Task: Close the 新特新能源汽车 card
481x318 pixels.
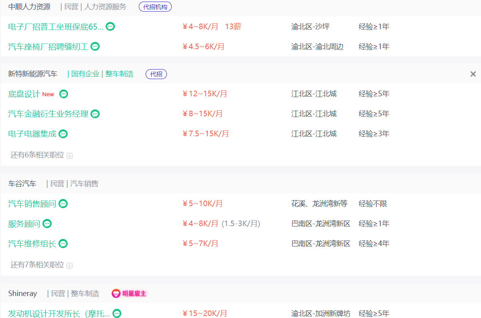Action: 473,74
